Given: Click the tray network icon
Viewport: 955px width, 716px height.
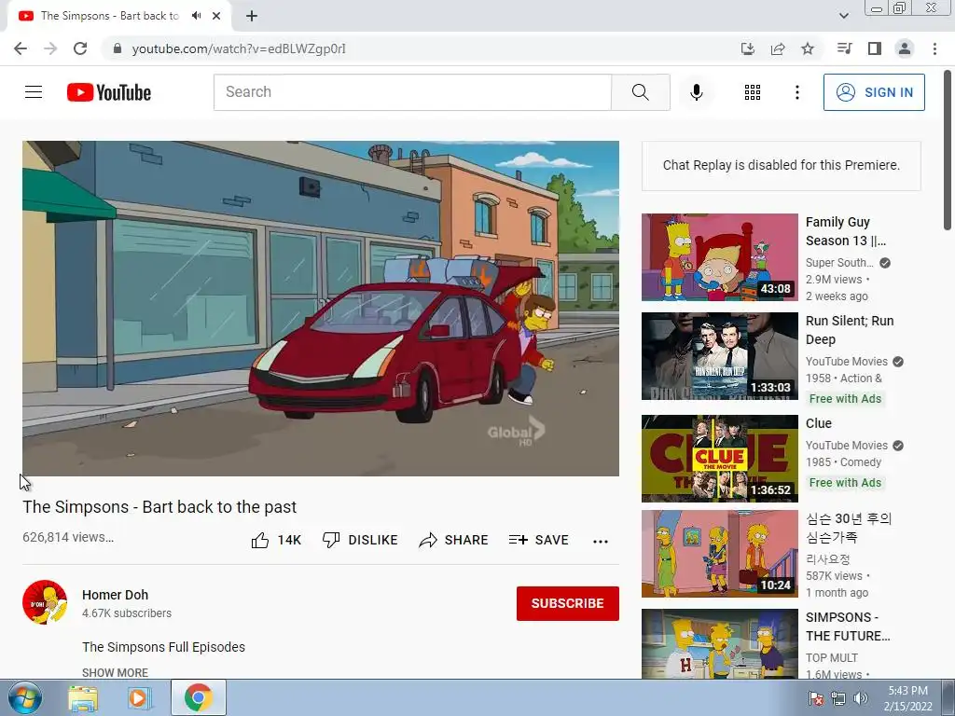Looking at the screenshot, I should (838, 698).
